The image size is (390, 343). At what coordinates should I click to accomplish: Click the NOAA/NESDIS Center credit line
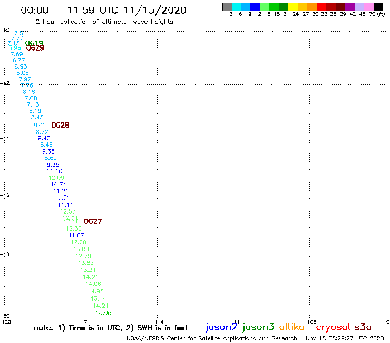click(212, 338)
